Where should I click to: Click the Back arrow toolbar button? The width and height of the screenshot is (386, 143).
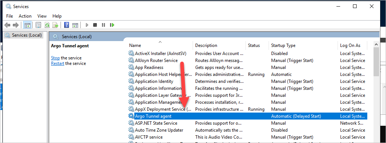click(8, 25)
